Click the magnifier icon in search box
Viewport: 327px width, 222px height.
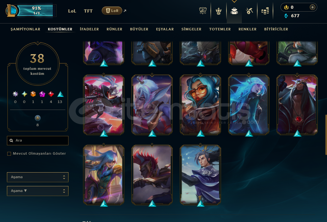[x=11, y=141]
